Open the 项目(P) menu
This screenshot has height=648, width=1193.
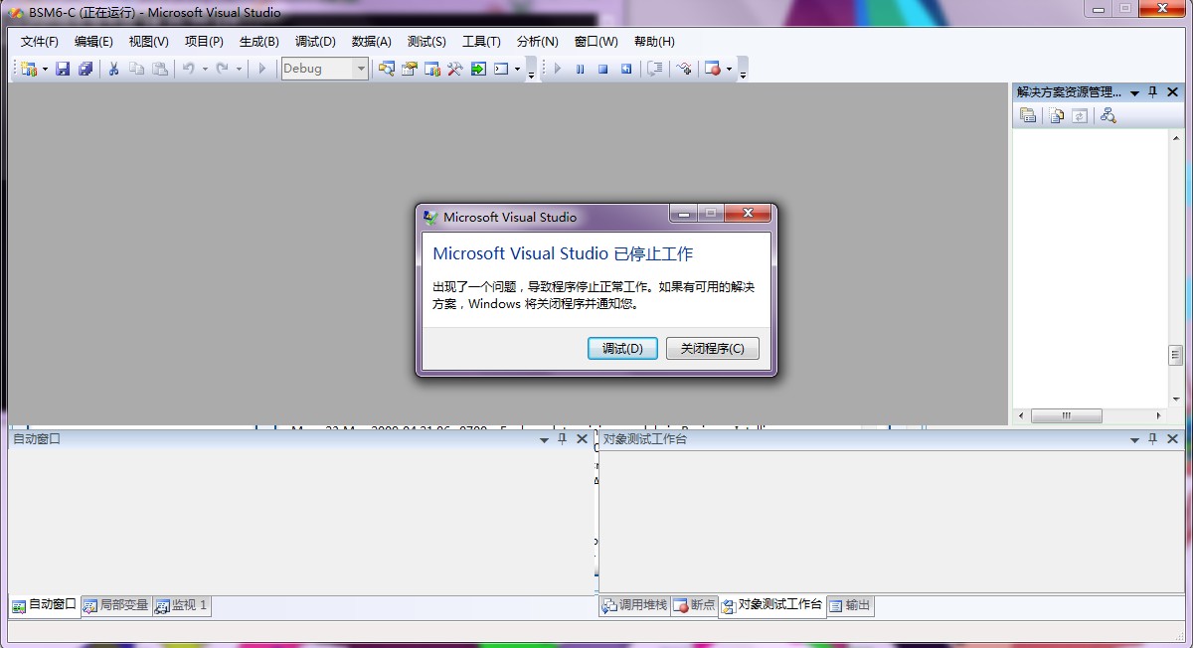coord(204,41)
